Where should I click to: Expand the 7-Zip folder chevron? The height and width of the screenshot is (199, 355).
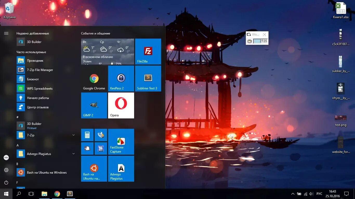tap(73, 135)
